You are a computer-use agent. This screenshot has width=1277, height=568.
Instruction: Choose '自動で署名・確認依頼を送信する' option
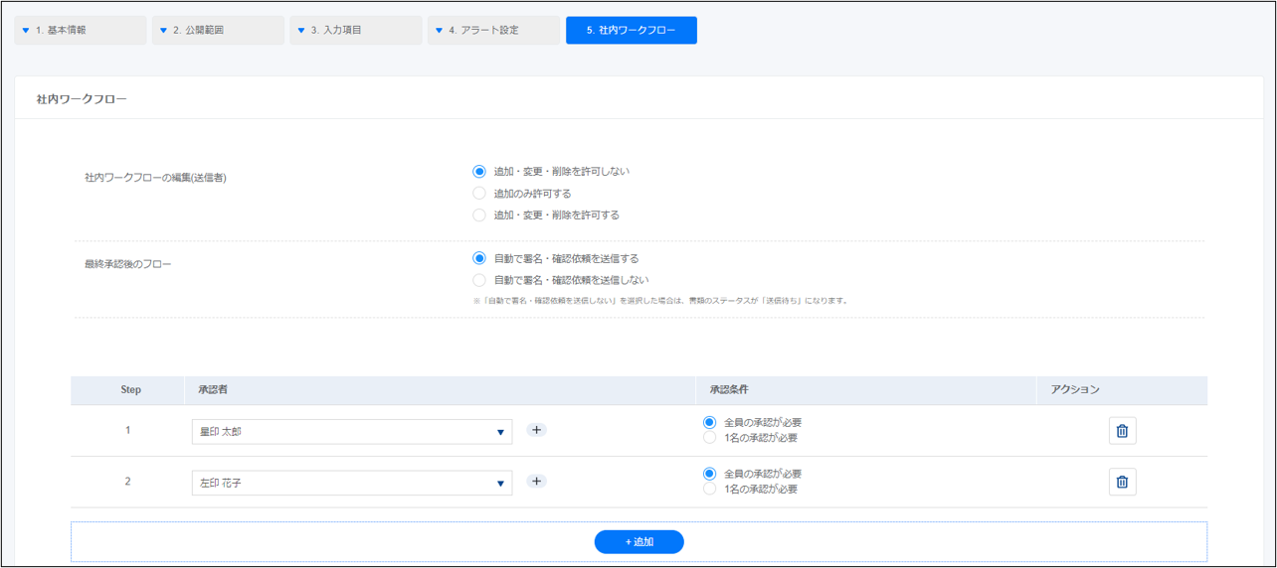479,258
